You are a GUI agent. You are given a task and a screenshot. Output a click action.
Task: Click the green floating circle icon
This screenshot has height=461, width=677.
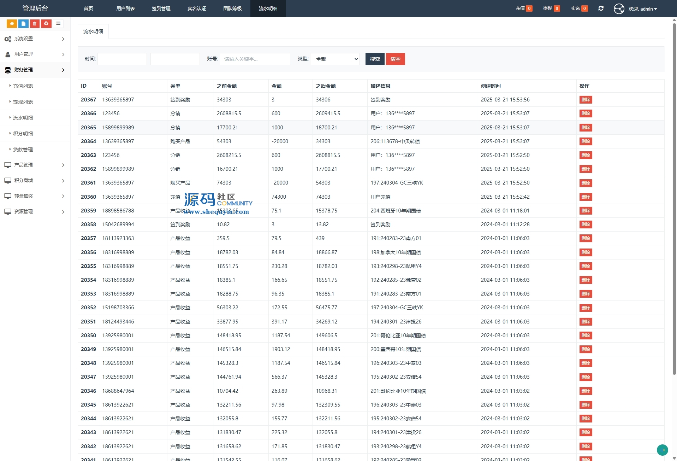(662, 450)
